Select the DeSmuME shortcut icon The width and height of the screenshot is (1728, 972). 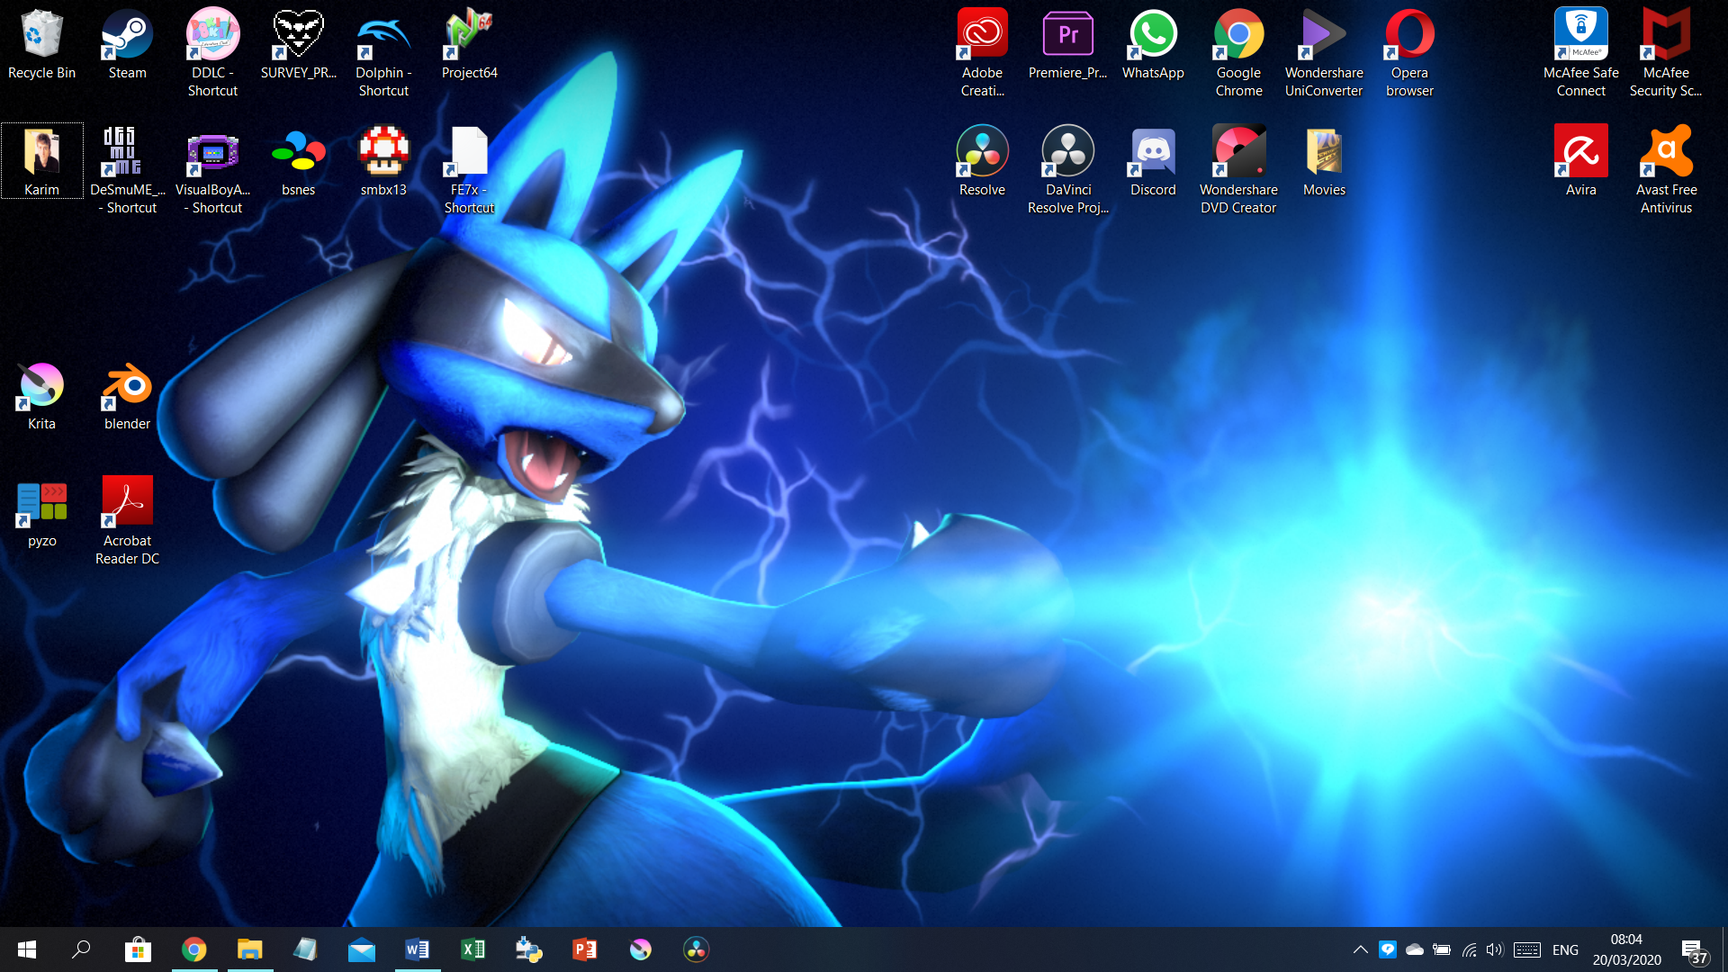127,170
